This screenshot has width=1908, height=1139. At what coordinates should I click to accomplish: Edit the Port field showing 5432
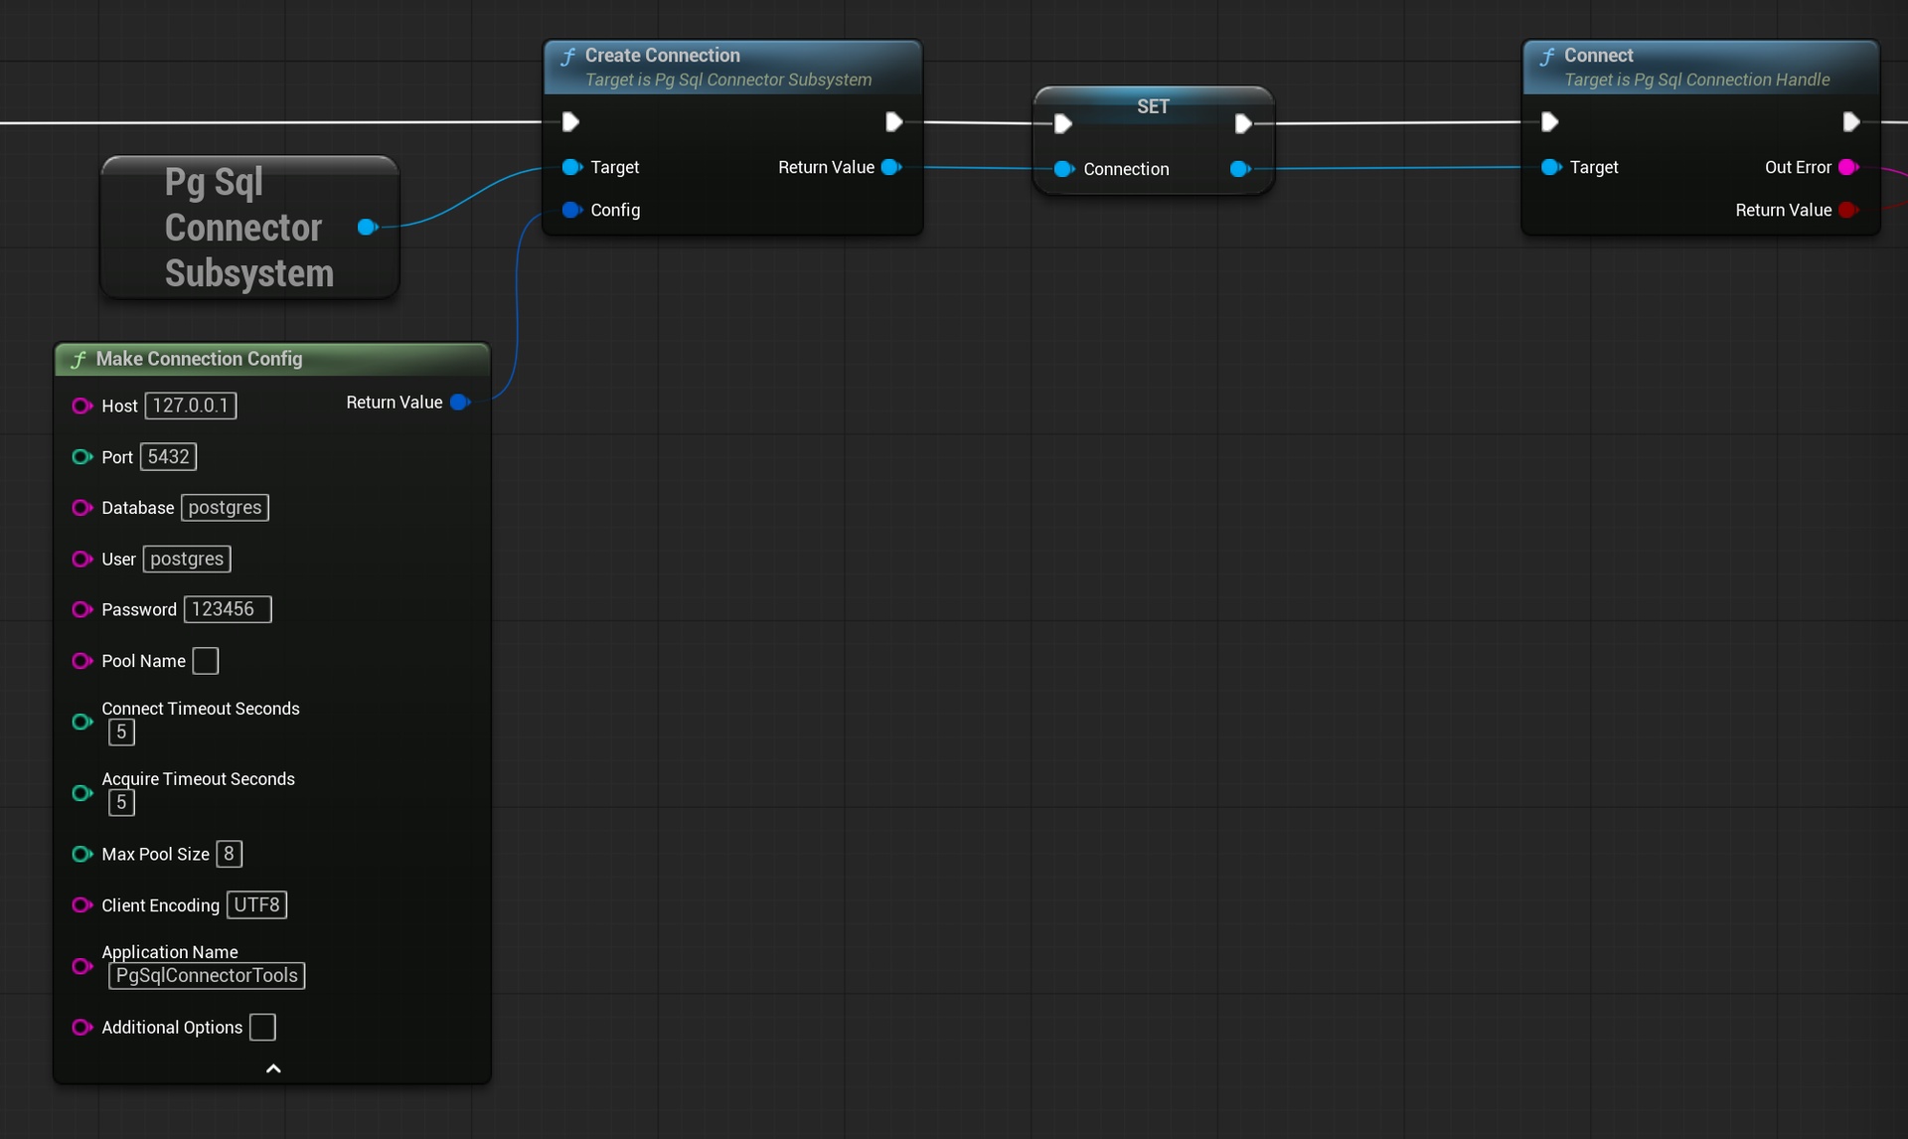click(x=168, y=457)
